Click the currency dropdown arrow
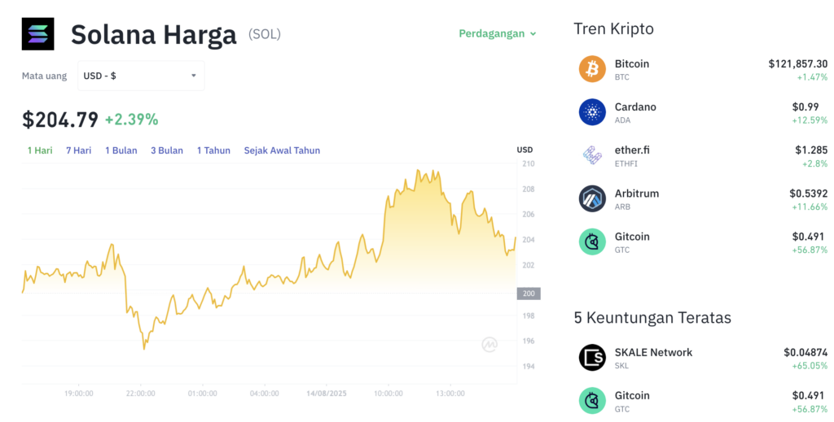Image resolution: width=834 pixels, height=422 pixels. pyautogui.click(x=194, y=76)
